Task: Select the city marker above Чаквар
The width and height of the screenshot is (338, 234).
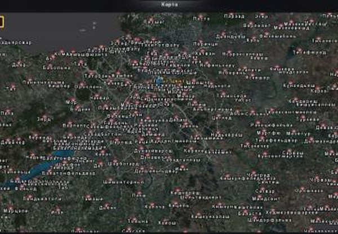Action: click(97, 94)
